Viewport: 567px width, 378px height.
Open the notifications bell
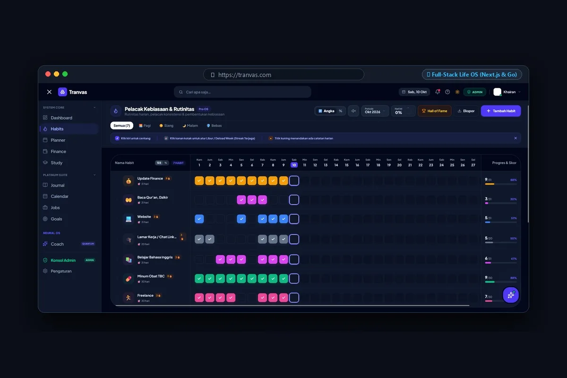(438, 92)
